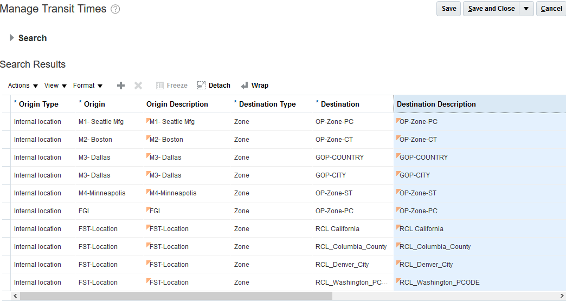This screenshot has width=566, height=302.
Task: Click the help question mark icon
Action: pyautogui.click(x=115, y=9)
